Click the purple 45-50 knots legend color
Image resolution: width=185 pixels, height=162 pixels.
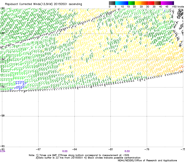(x=170, y=3)
